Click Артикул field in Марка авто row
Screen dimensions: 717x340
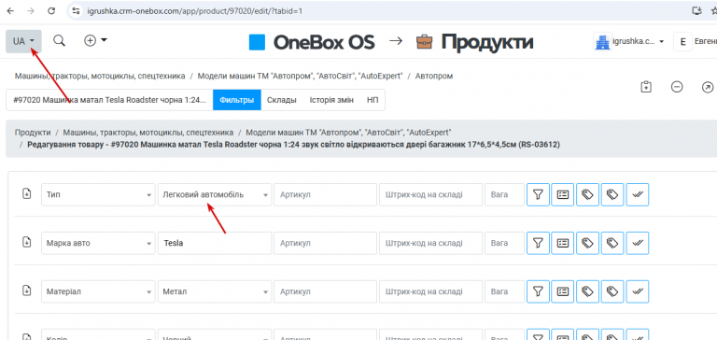click(x=325, y=243)
